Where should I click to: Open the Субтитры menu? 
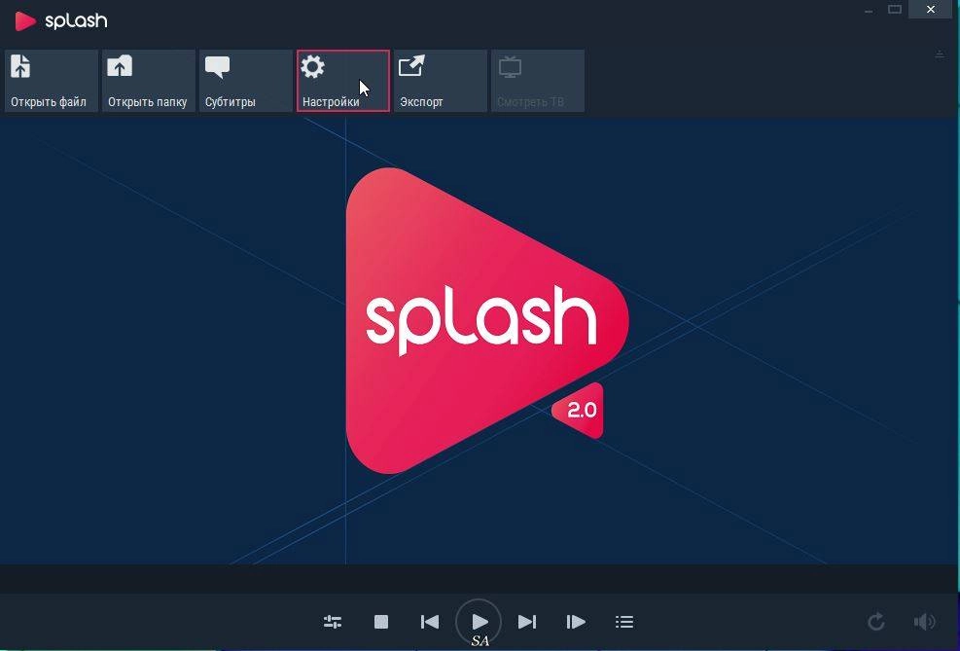coord(246,81)
